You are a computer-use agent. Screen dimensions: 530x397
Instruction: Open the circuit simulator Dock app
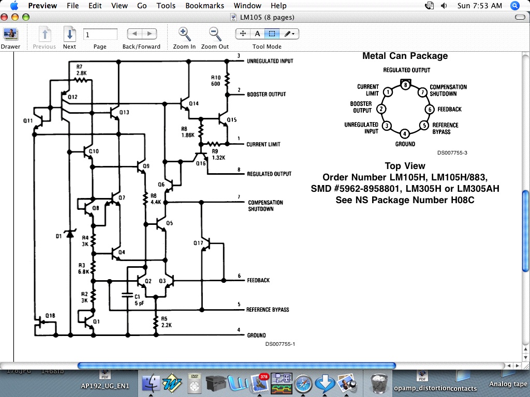[281, 384]
